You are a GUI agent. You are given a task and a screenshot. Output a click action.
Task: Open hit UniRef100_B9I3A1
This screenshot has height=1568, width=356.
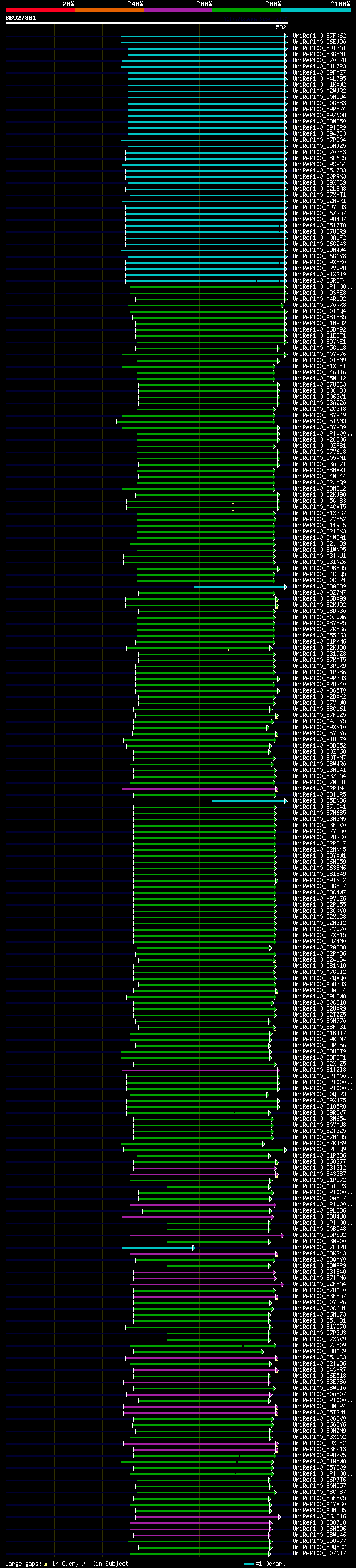pos(319,48)
